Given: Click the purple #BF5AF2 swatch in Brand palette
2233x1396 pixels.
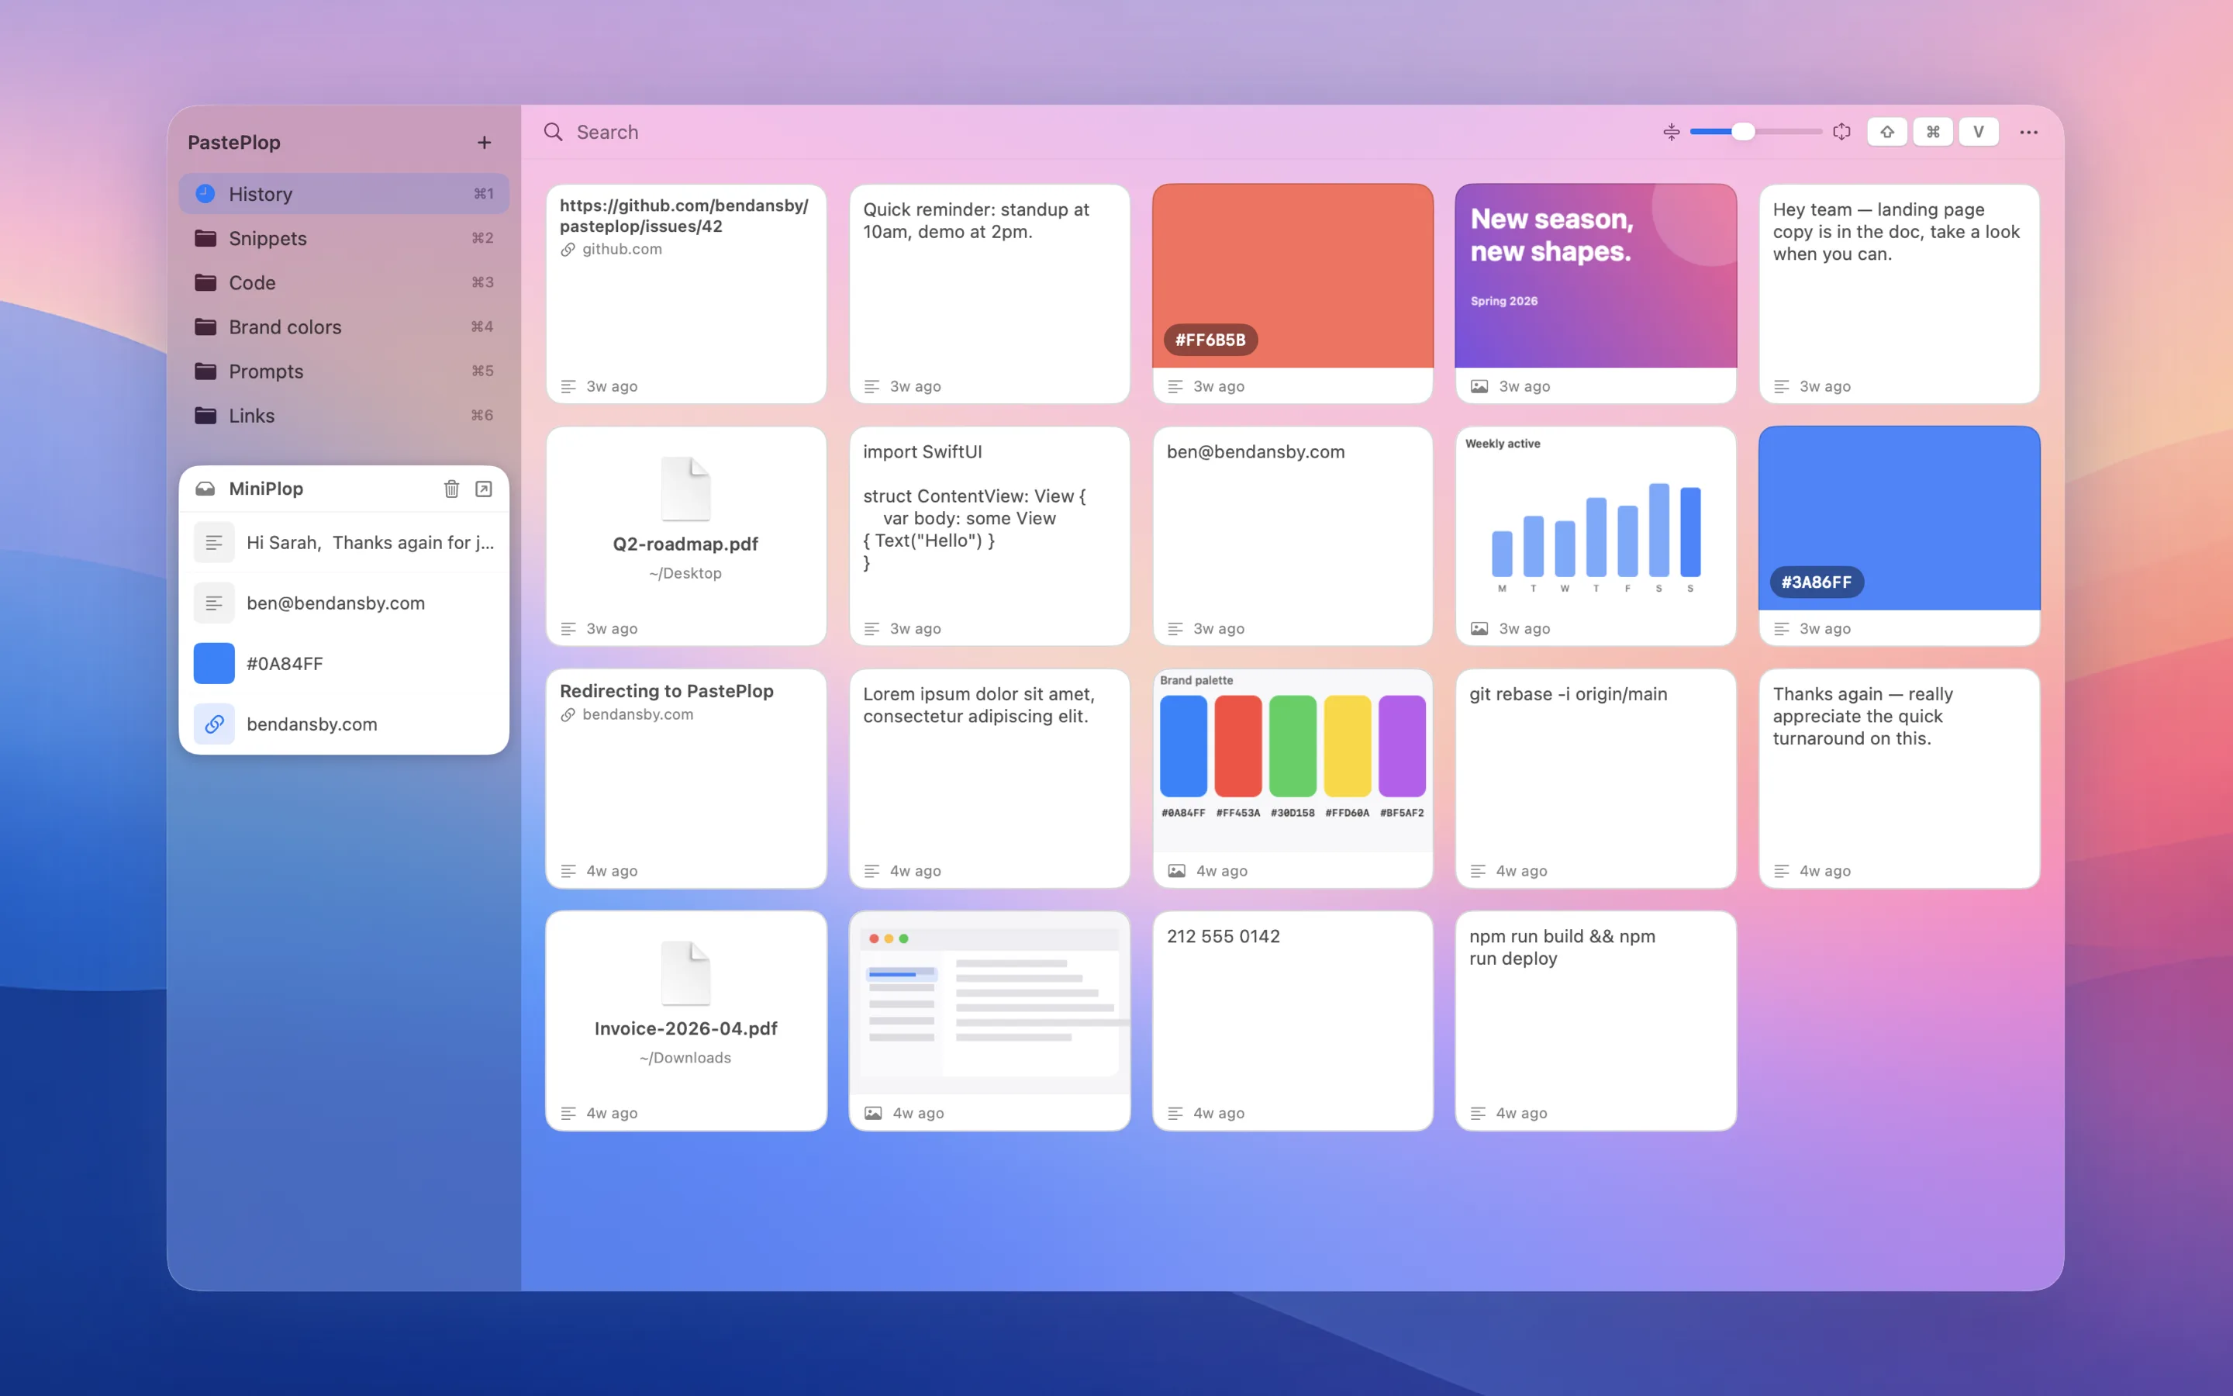Looking at the screenshot, I should tap(1402, 746).
